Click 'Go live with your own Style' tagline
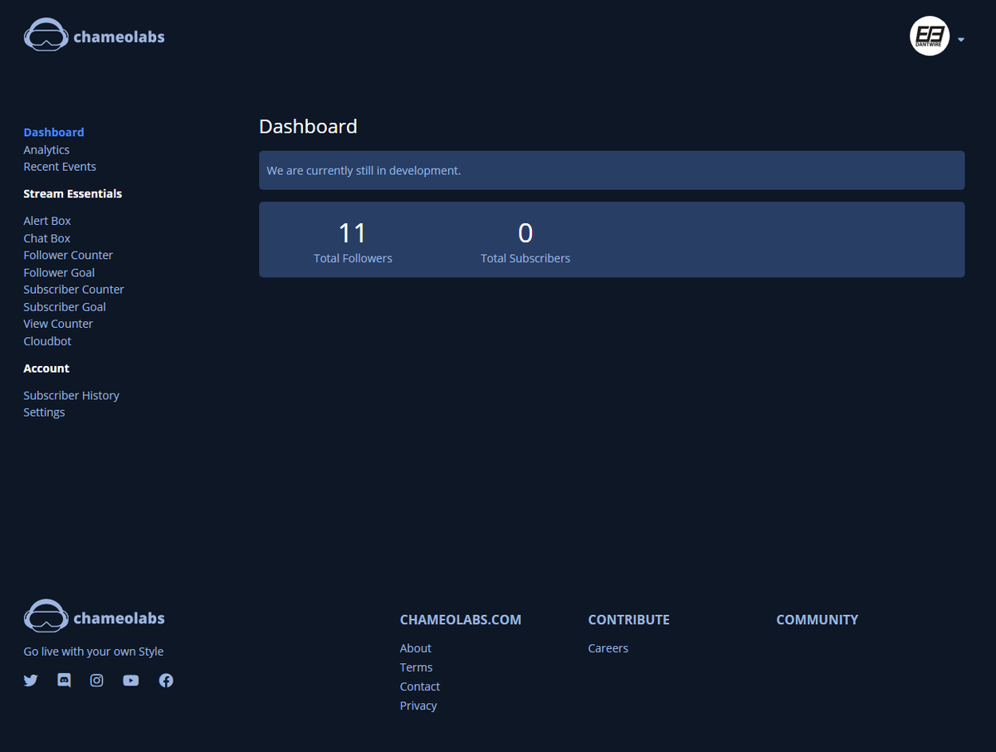The image size is (996, 752). (x=94, y=652)
